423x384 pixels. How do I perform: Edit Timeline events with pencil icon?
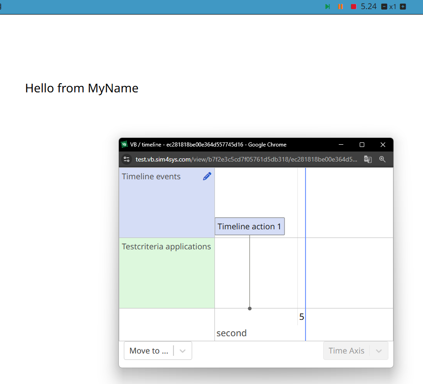[x=207, y=176]
